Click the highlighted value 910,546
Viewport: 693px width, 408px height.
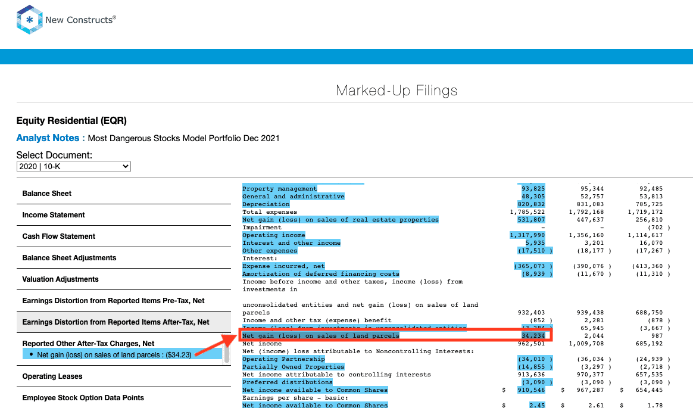tap(531, 390)
